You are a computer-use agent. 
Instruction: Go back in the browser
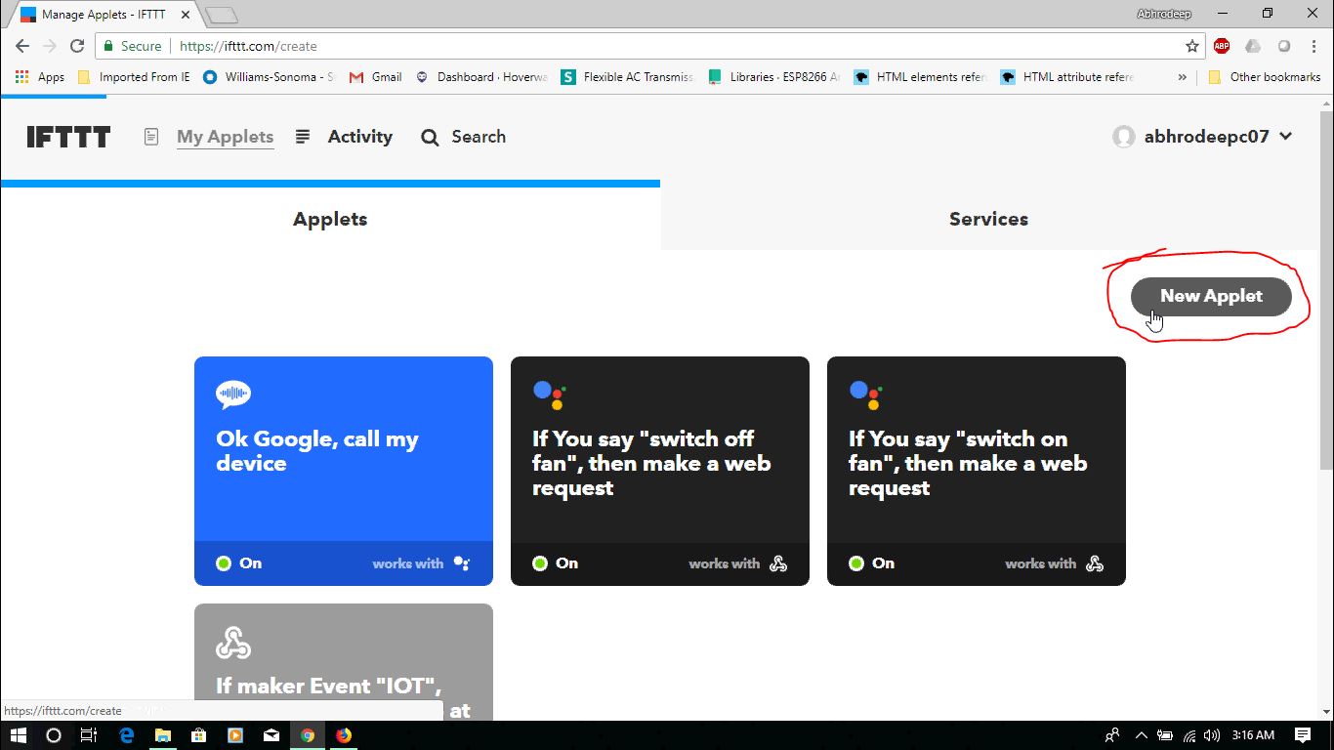pyautogui.click(x=22, y=46)
